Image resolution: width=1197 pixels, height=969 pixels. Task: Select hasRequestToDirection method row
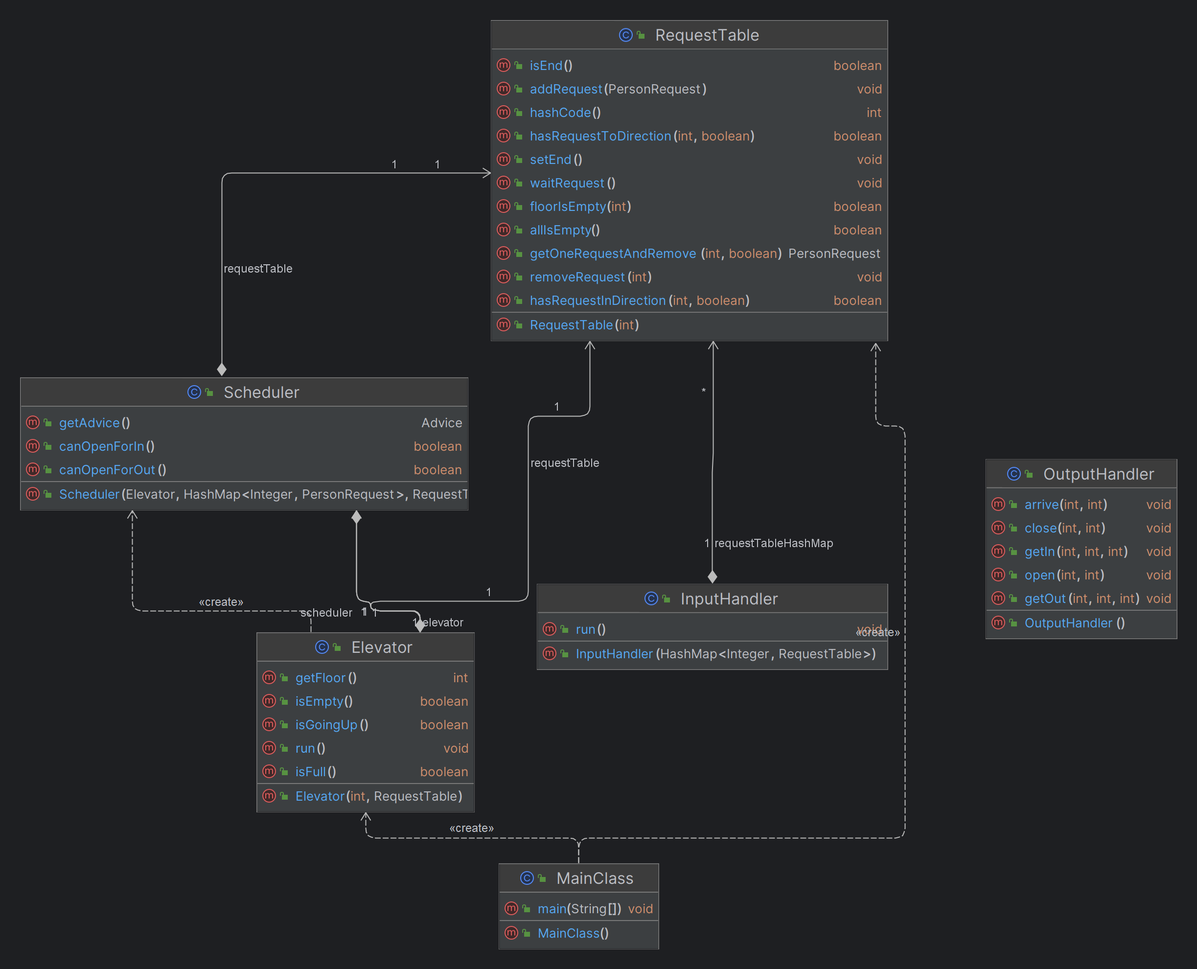click(689, 136)
